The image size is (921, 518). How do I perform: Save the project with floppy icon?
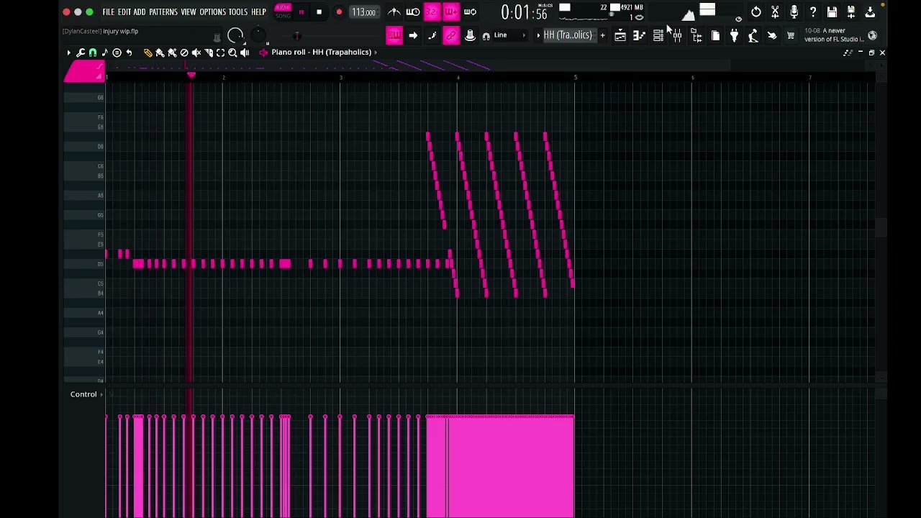(x=832, y=12)
